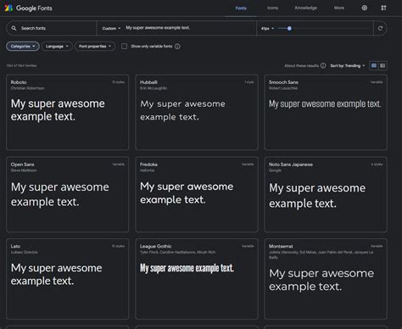Adjust the font size slider handle

tap(289, 28)
